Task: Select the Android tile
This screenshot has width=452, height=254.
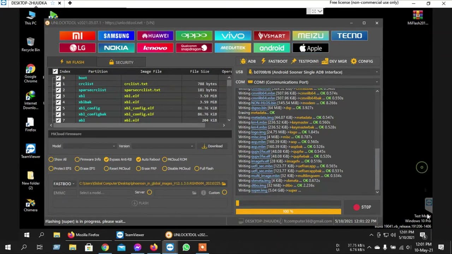Action: click(x=272, y=48)
